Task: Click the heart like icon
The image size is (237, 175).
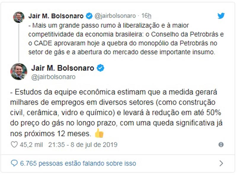Action: (x=14, y=145)
